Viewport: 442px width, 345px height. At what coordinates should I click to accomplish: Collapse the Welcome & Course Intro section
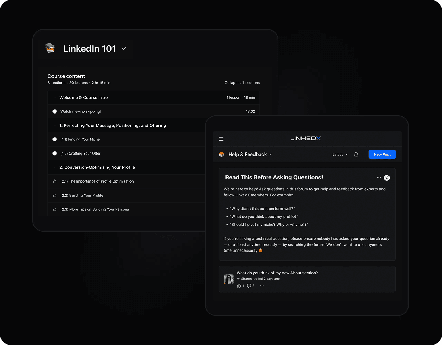(55, 98)
